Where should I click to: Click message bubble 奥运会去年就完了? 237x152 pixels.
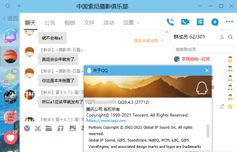pyautogui.click(x=58, y=59)
